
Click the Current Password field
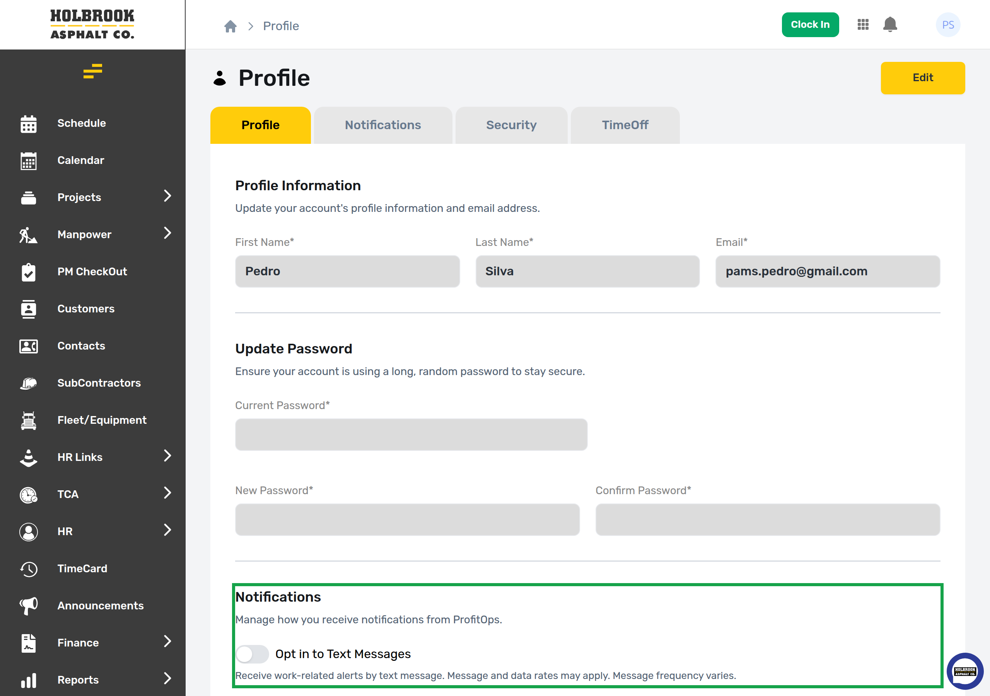click(x=411, y=435)
